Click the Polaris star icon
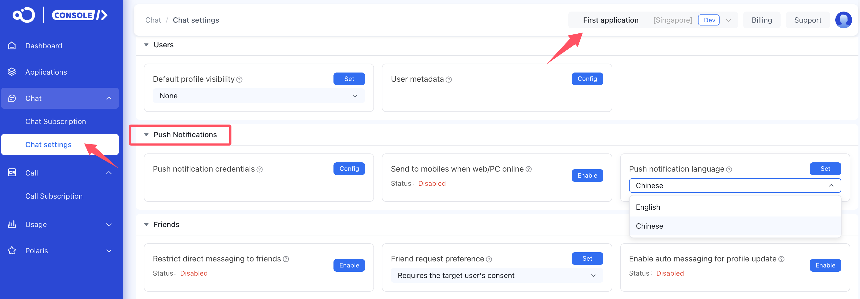The image size is (860, 299). (12, 251)
